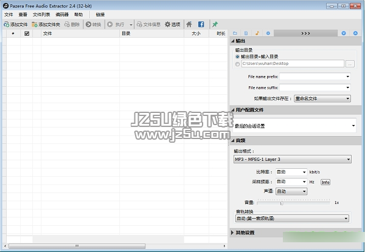Open the 音轨转换 audio track dropdown
365x252 pixels.
pos(292,219)
